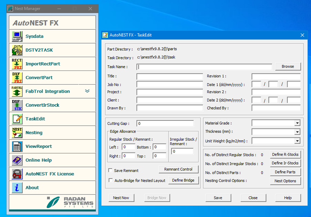Choose ImportRectPart from Nest Manager

(43, 64)
